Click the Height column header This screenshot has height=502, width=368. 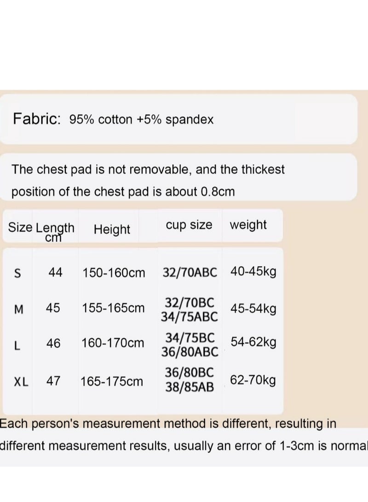[x=112, y=229]
